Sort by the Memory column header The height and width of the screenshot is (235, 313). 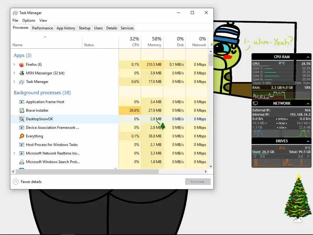[152, 42]
